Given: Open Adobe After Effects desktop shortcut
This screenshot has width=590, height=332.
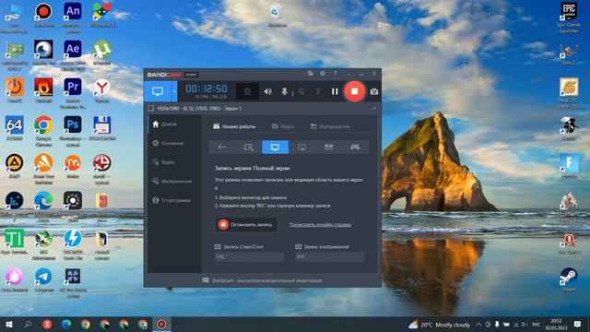Looking at the screenshot, I should point(73,49).
